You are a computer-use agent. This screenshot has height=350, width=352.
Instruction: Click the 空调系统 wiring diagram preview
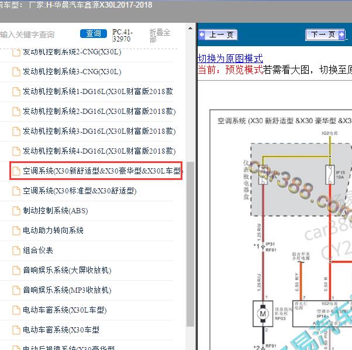pos(281,230)
